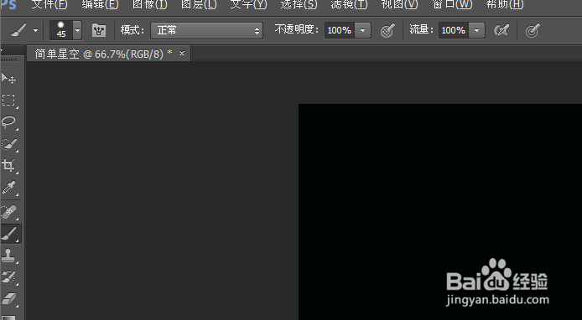Click the PS logo icon
Viewport: 582px width, 320px height.
pyautogui.click(x=8, y=5)
